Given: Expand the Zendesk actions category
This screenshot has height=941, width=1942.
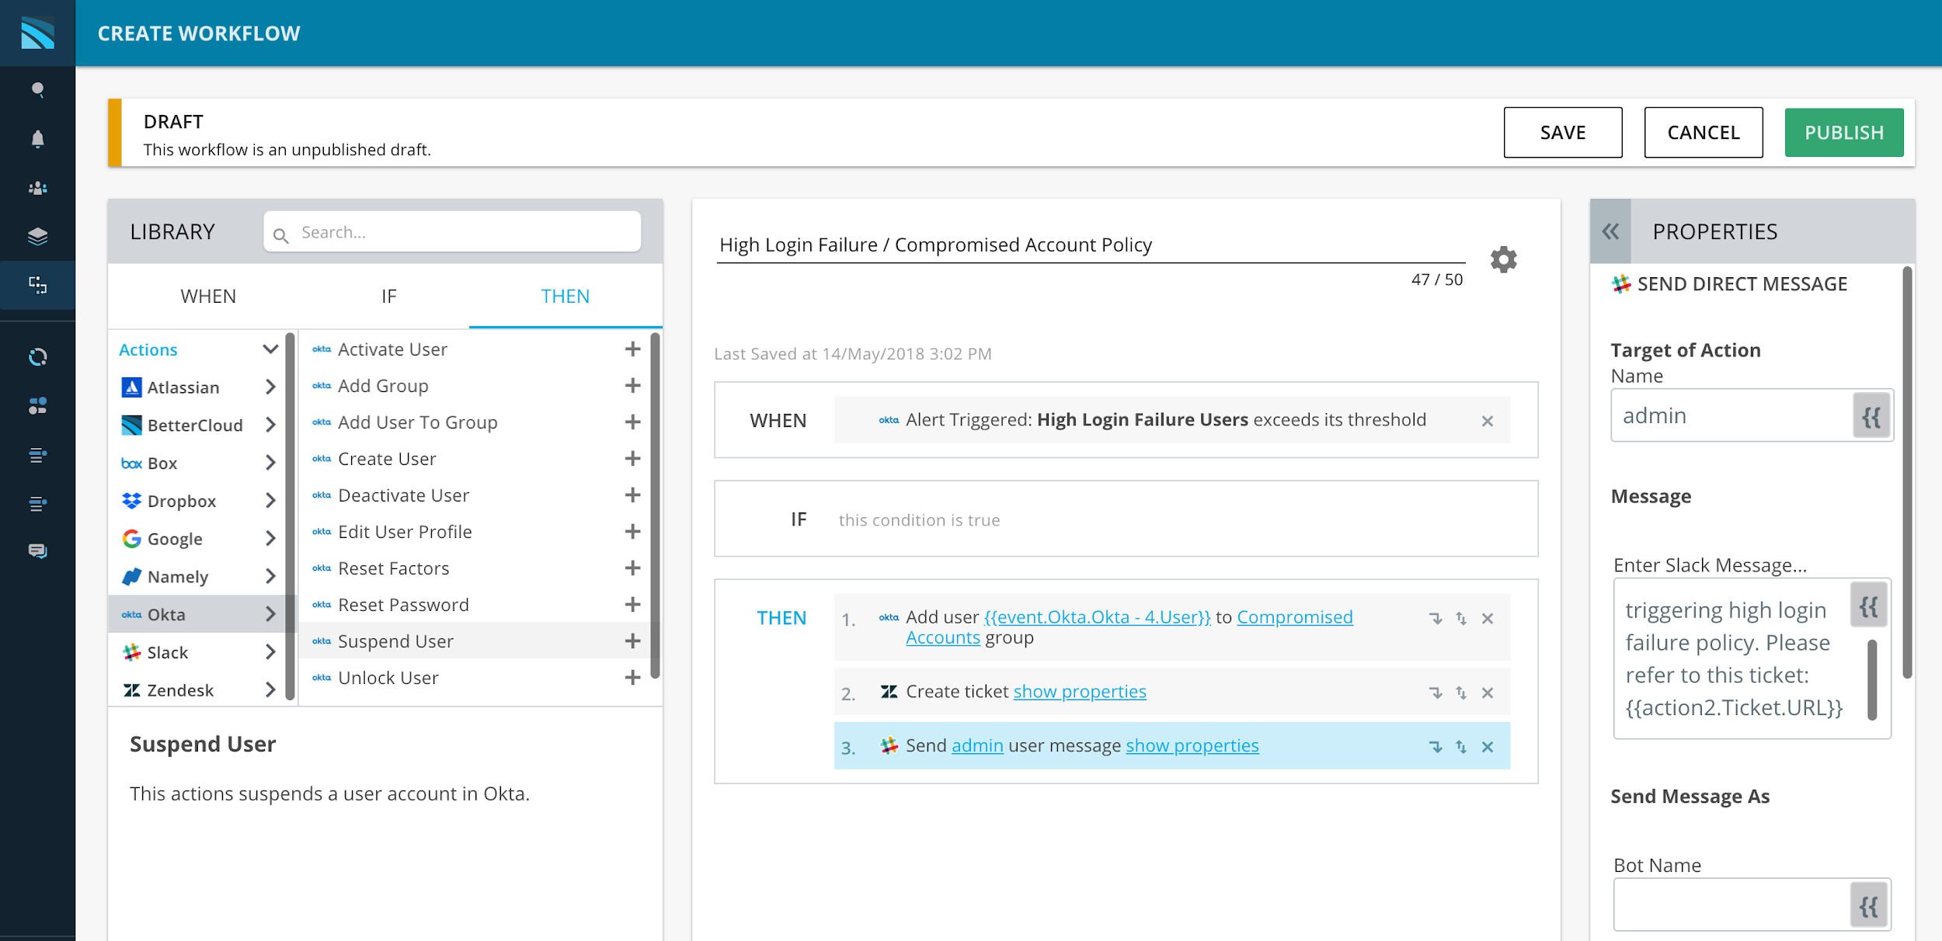Looking at the screenshot, I should (270, 690).
